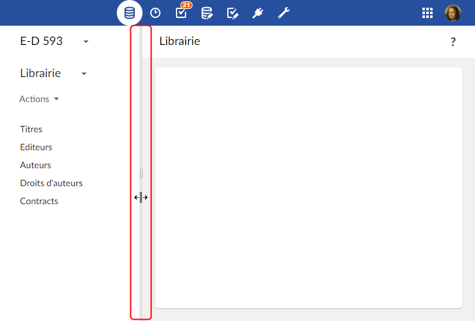Open the plug connector icon
Screen dimensions: 475x321
[x=258, y=13]
